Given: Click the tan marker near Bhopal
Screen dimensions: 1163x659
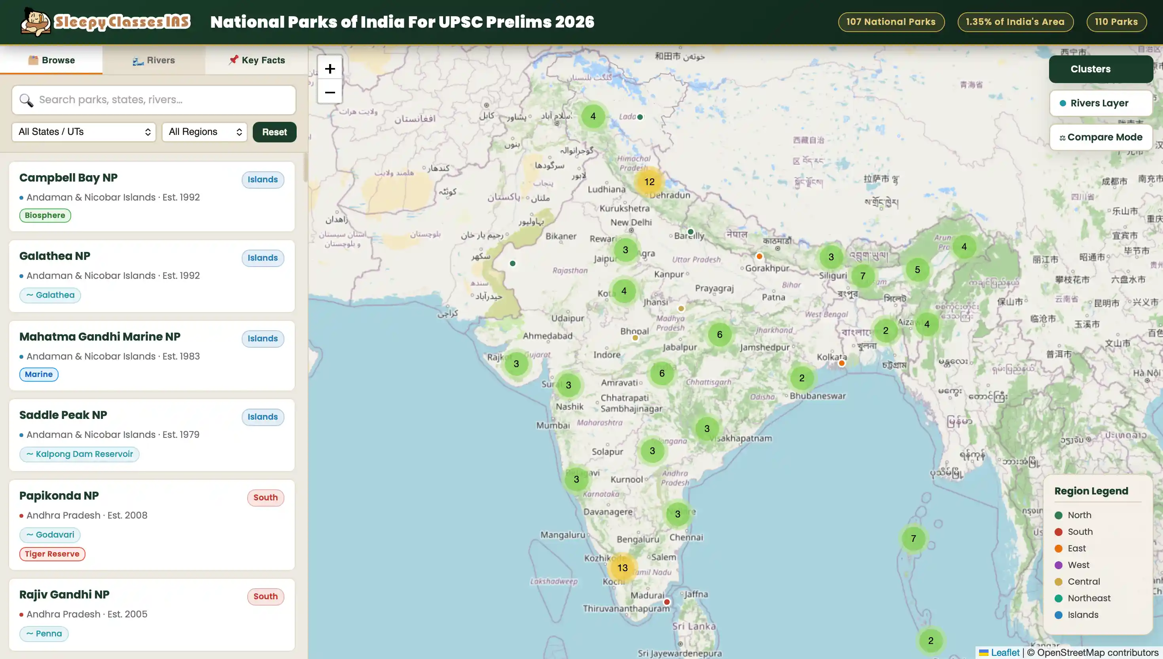Looking at the screenshot, I should 635,338.
